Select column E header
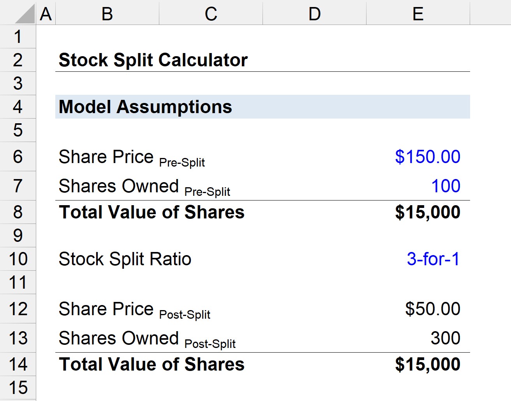This screenshot has width=511, height=401. point(418,14)
